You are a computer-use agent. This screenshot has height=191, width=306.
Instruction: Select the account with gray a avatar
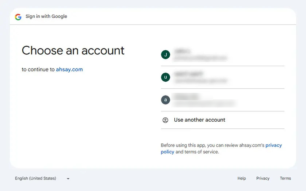coord(223,100)
